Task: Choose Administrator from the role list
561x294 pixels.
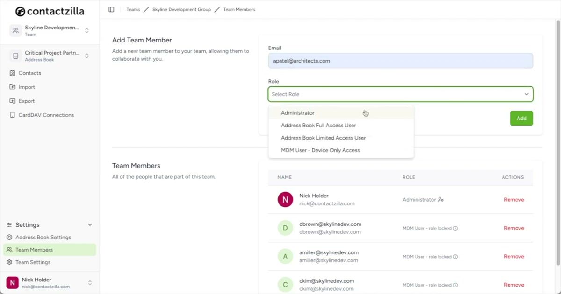Action: point(341,113)
